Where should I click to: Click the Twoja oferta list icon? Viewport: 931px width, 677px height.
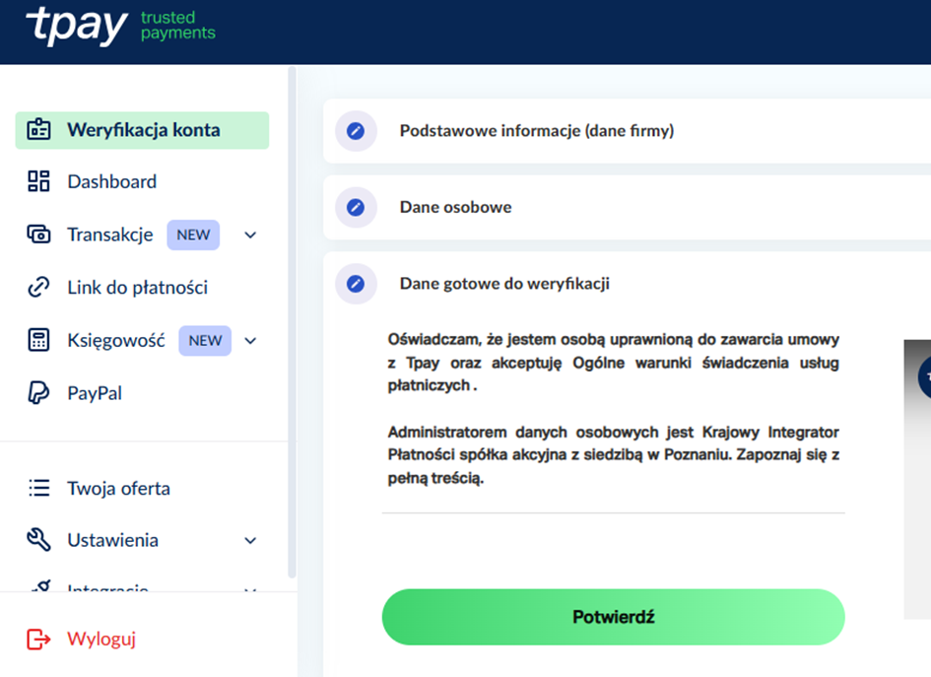(38, 488)
